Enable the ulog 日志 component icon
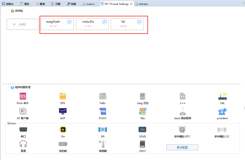The width and height of the screenshot is (245, 160). point(143,96)
